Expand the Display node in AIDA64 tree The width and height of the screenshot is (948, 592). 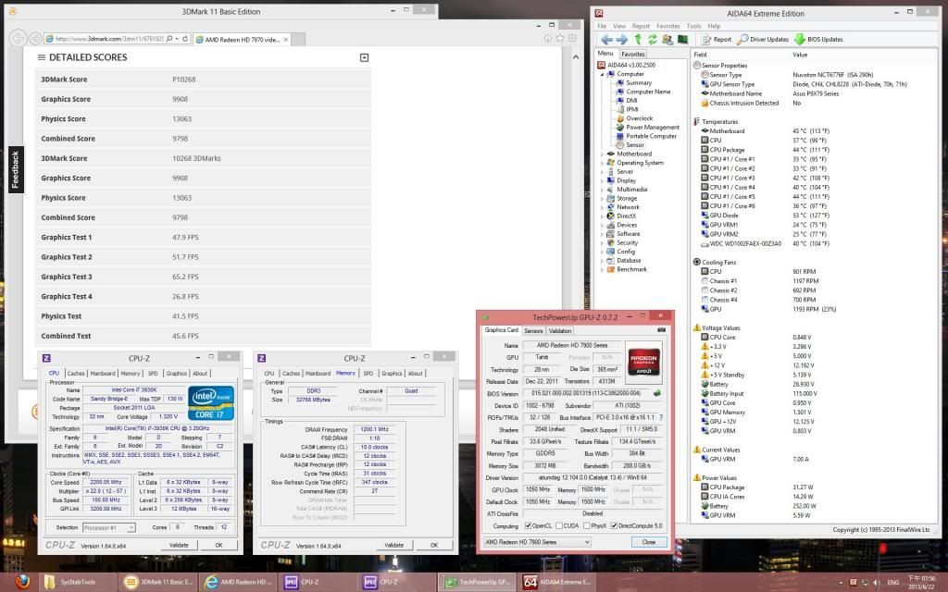[x=602, y=180]
